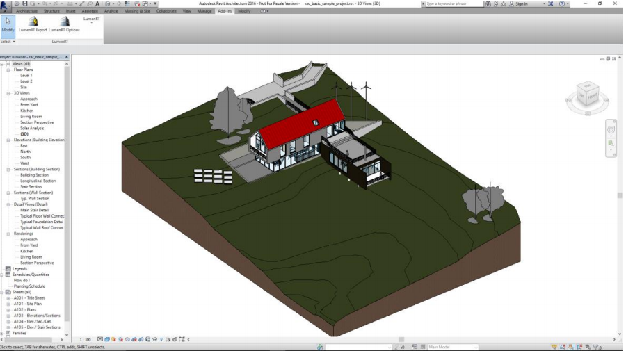Click the keyword search input field
This screenshot has width=626, height=351.
tap(454, 3)
